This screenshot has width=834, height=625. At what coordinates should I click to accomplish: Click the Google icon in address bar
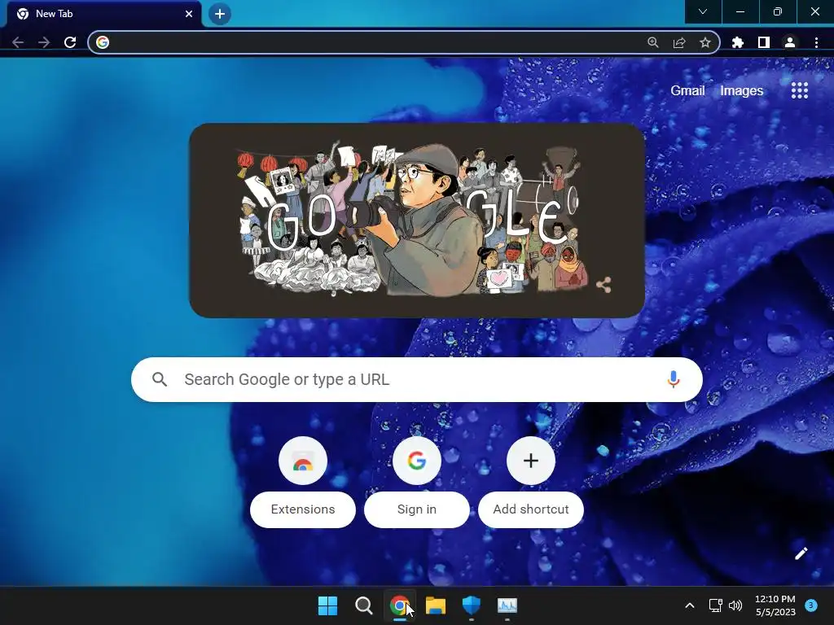coord(103,42)
